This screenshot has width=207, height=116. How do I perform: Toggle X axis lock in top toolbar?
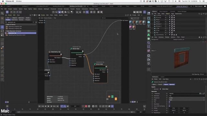(11, 12)
